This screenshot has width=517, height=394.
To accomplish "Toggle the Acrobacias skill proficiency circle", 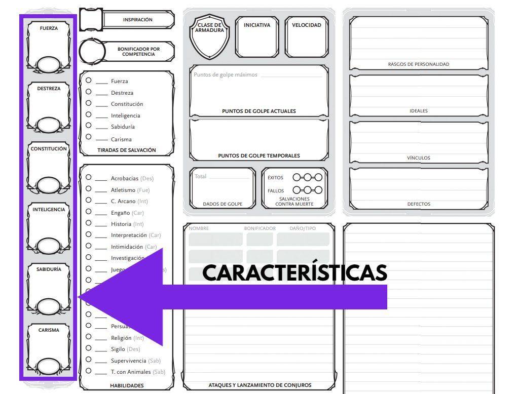I will tap(89, 178).
